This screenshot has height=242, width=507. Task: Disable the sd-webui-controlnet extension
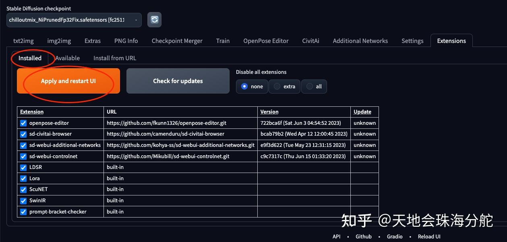pos(23,156)
